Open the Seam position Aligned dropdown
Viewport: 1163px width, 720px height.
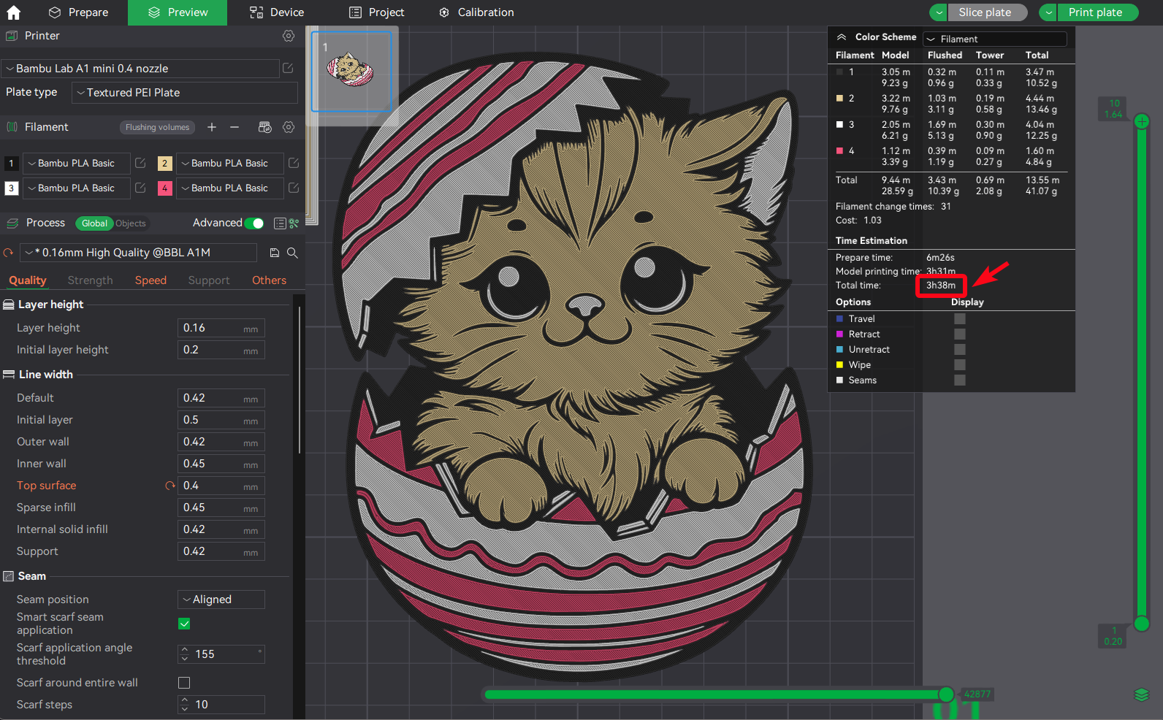221,600
